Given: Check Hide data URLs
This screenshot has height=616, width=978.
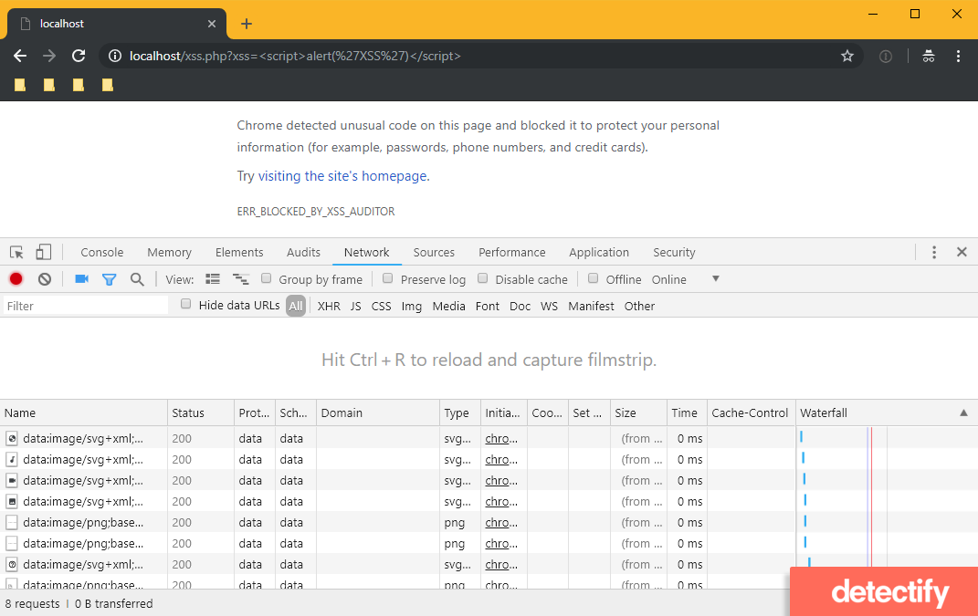Looking at the screenshot, I should pyautogui.click(x=186, y=304).
